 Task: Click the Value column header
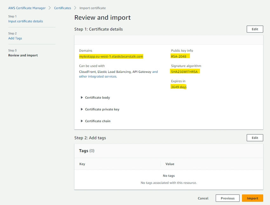click(x=170, y=164)
